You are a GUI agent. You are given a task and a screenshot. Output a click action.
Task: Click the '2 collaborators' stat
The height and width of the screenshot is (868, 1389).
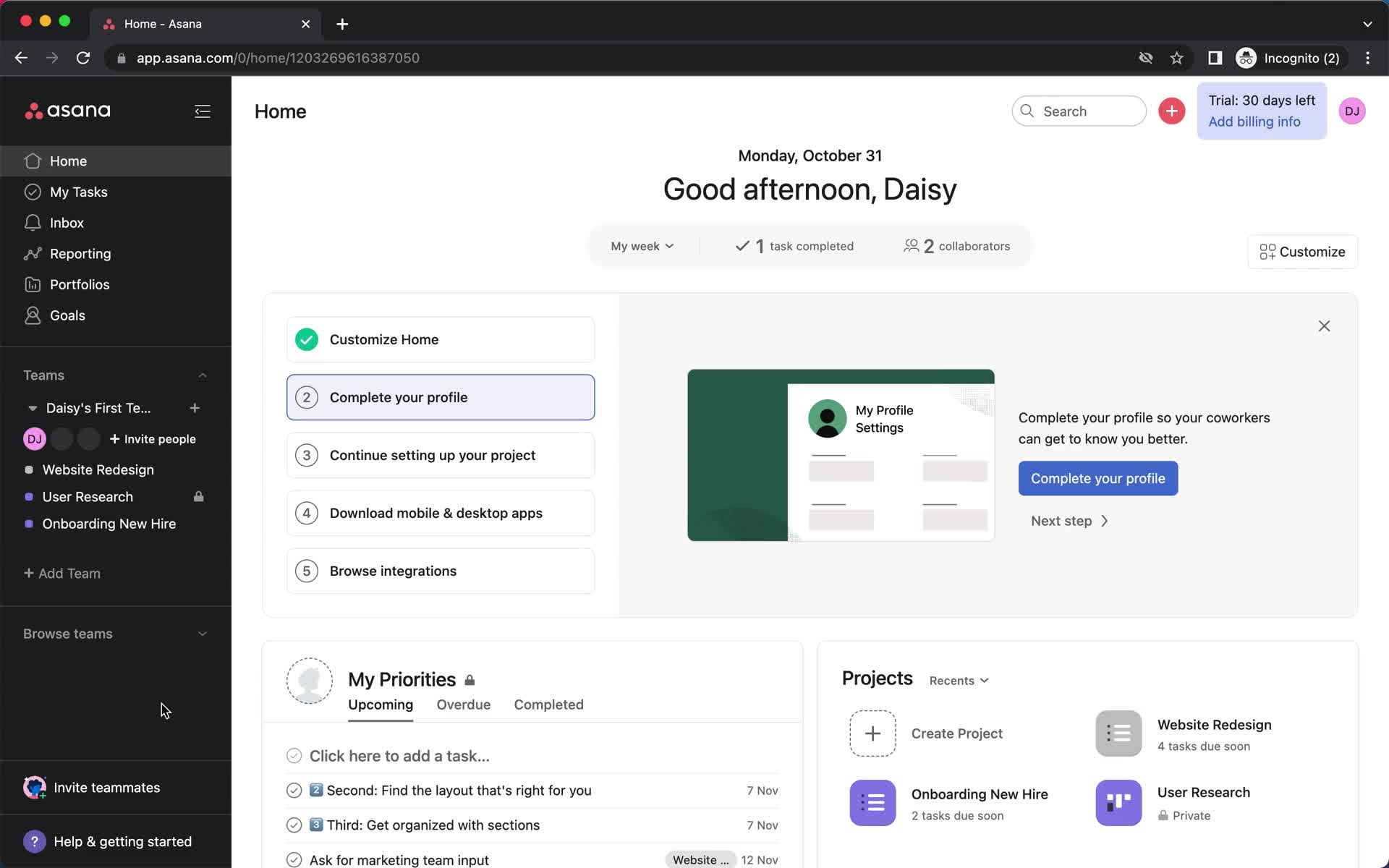[956, 246]
